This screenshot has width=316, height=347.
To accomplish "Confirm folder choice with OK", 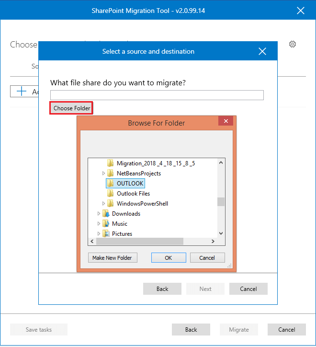I will (x=169, y=258).
